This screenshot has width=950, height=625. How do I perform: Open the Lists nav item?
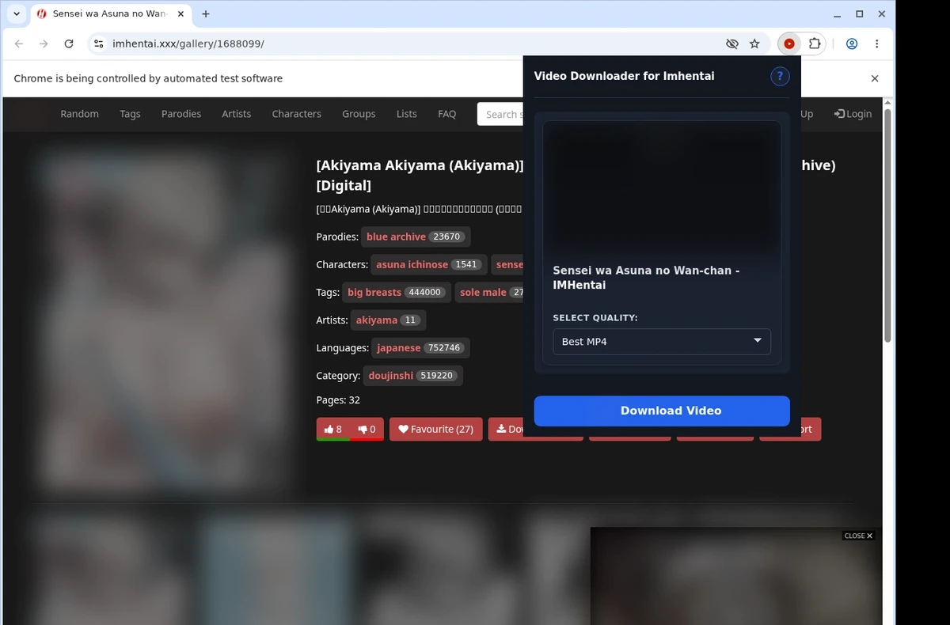[407, 114]
